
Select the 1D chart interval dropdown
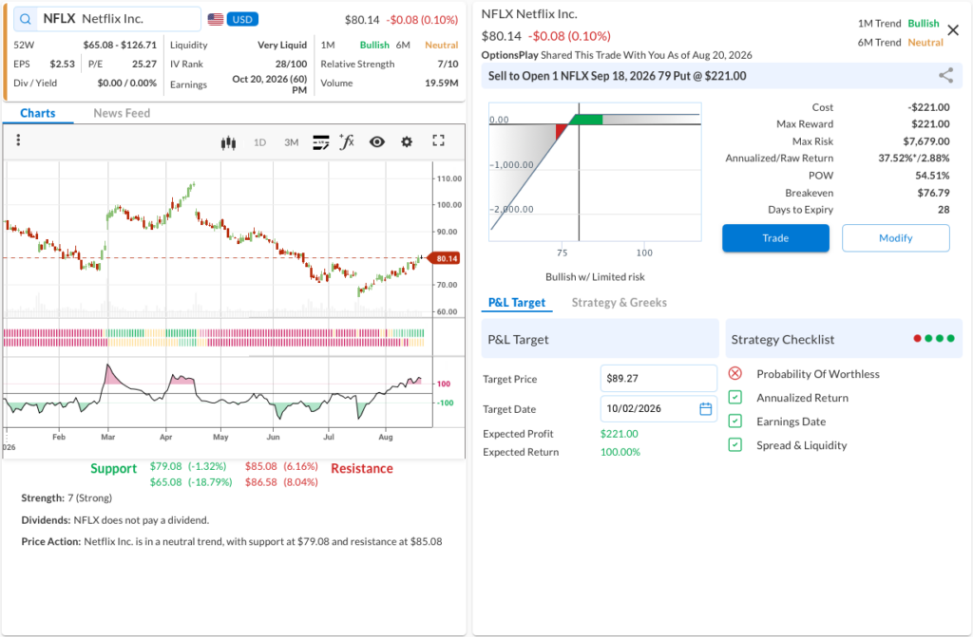[x=260, y=142]
